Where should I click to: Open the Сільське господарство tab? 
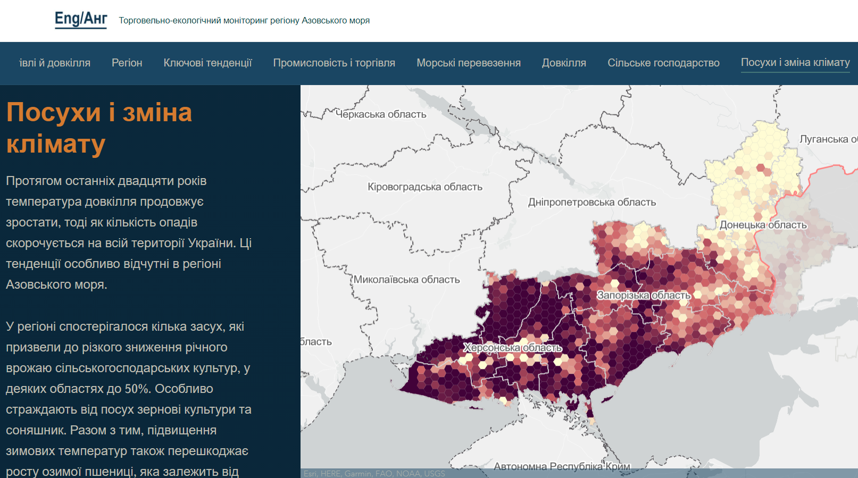(663, 63)
